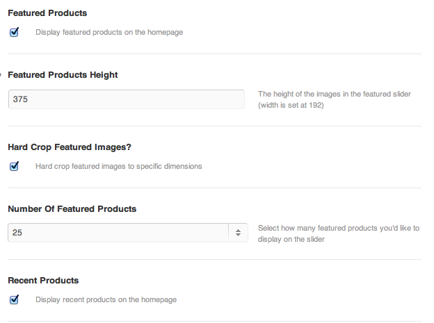Uncheck the Display featured products checkbox
The image size is (434, 323).
(14, 33)
